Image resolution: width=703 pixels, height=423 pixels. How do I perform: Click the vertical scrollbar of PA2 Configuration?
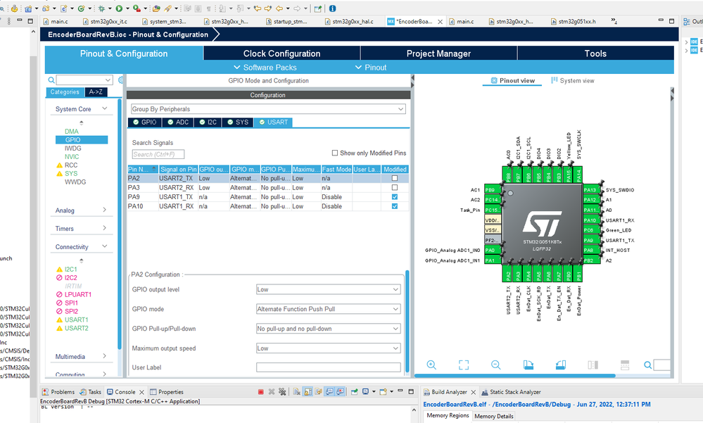point(407,321)
